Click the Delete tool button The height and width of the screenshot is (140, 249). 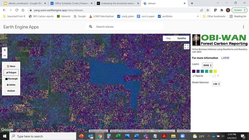pyautogui.click(x=11, y=85)
